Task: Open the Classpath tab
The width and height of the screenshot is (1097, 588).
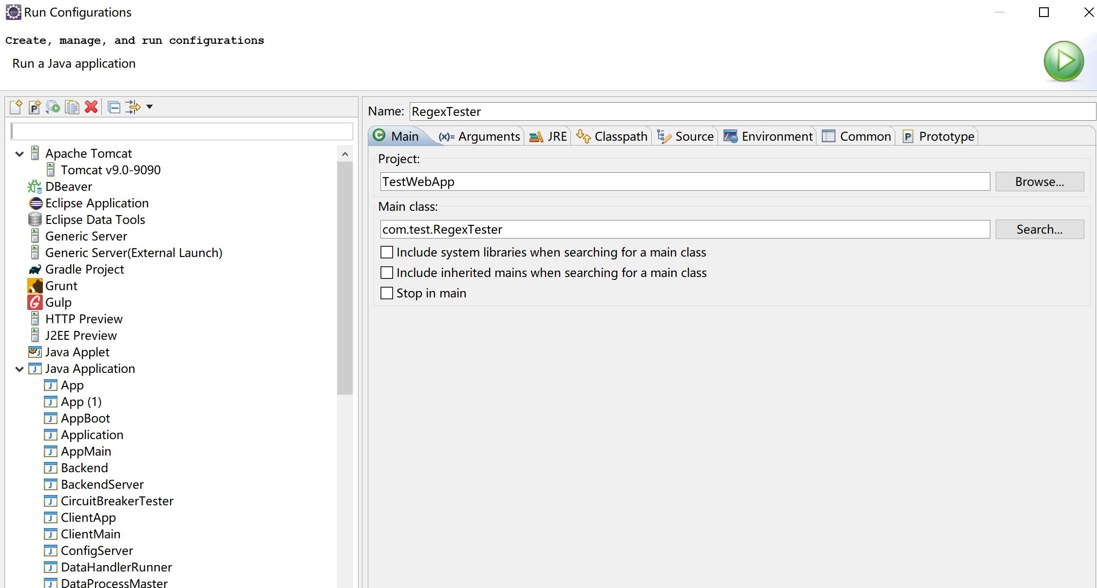Action: (x=612, y=137)
